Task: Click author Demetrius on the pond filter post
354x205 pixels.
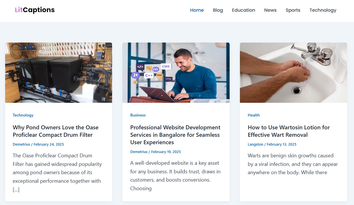Action: click(x=22, y=144)
